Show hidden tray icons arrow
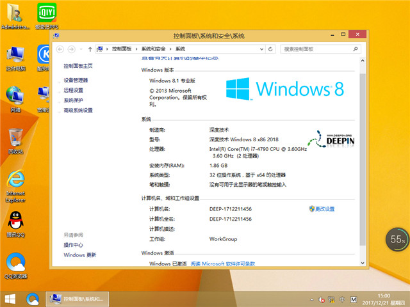 pos(312,299)
